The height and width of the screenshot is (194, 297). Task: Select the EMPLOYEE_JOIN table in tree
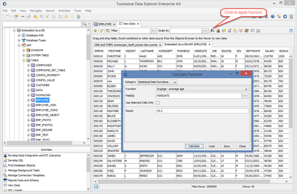(46, 105)
